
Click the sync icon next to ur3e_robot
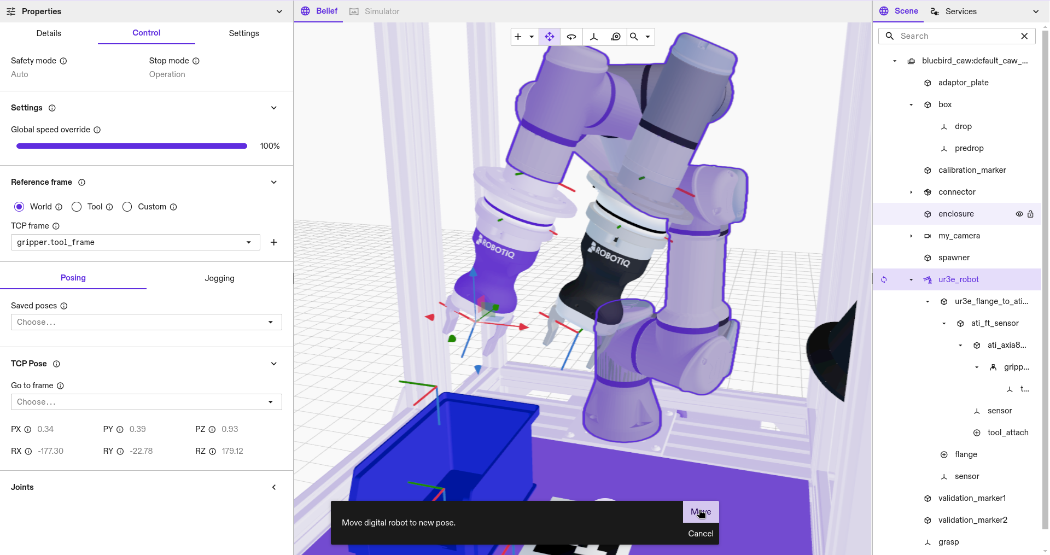[884, 279]
